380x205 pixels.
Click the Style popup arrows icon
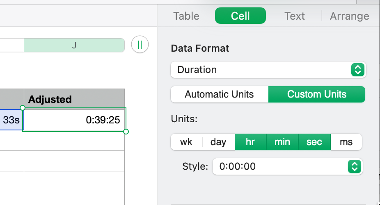coord(355,166)
